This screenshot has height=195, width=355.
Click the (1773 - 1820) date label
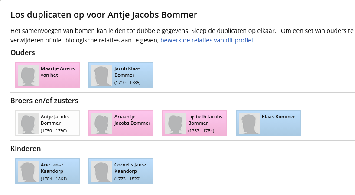(x=127, y=179)
